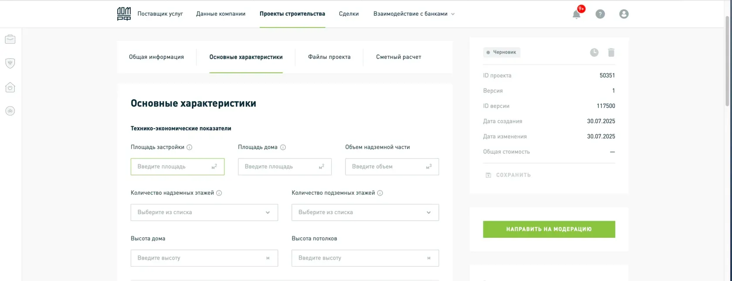Expand Количество надземных этажей dropdown
This screenshot has height=281, width=732.
[x=204, y=213]
